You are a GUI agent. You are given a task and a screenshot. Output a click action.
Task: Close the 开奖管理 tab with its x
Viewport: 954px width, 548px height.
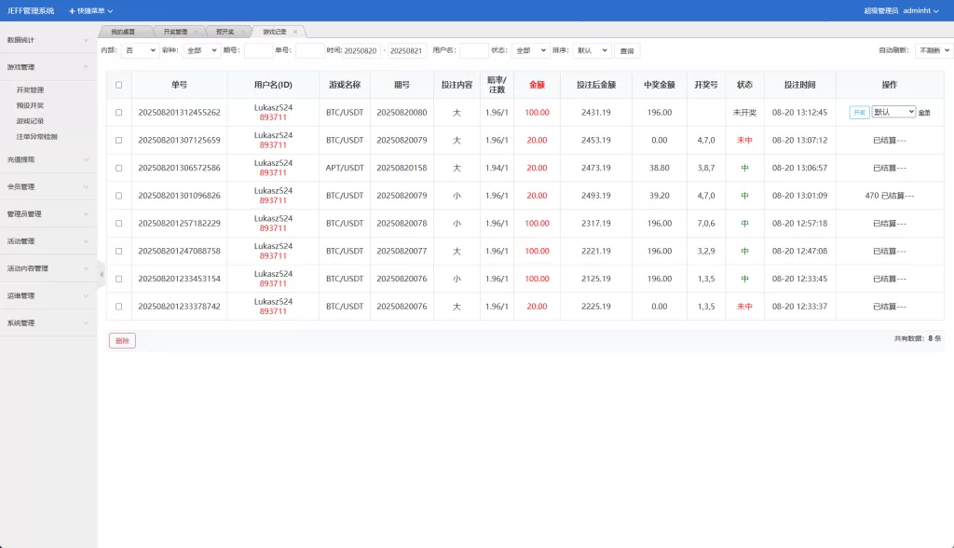click(196, 32)
